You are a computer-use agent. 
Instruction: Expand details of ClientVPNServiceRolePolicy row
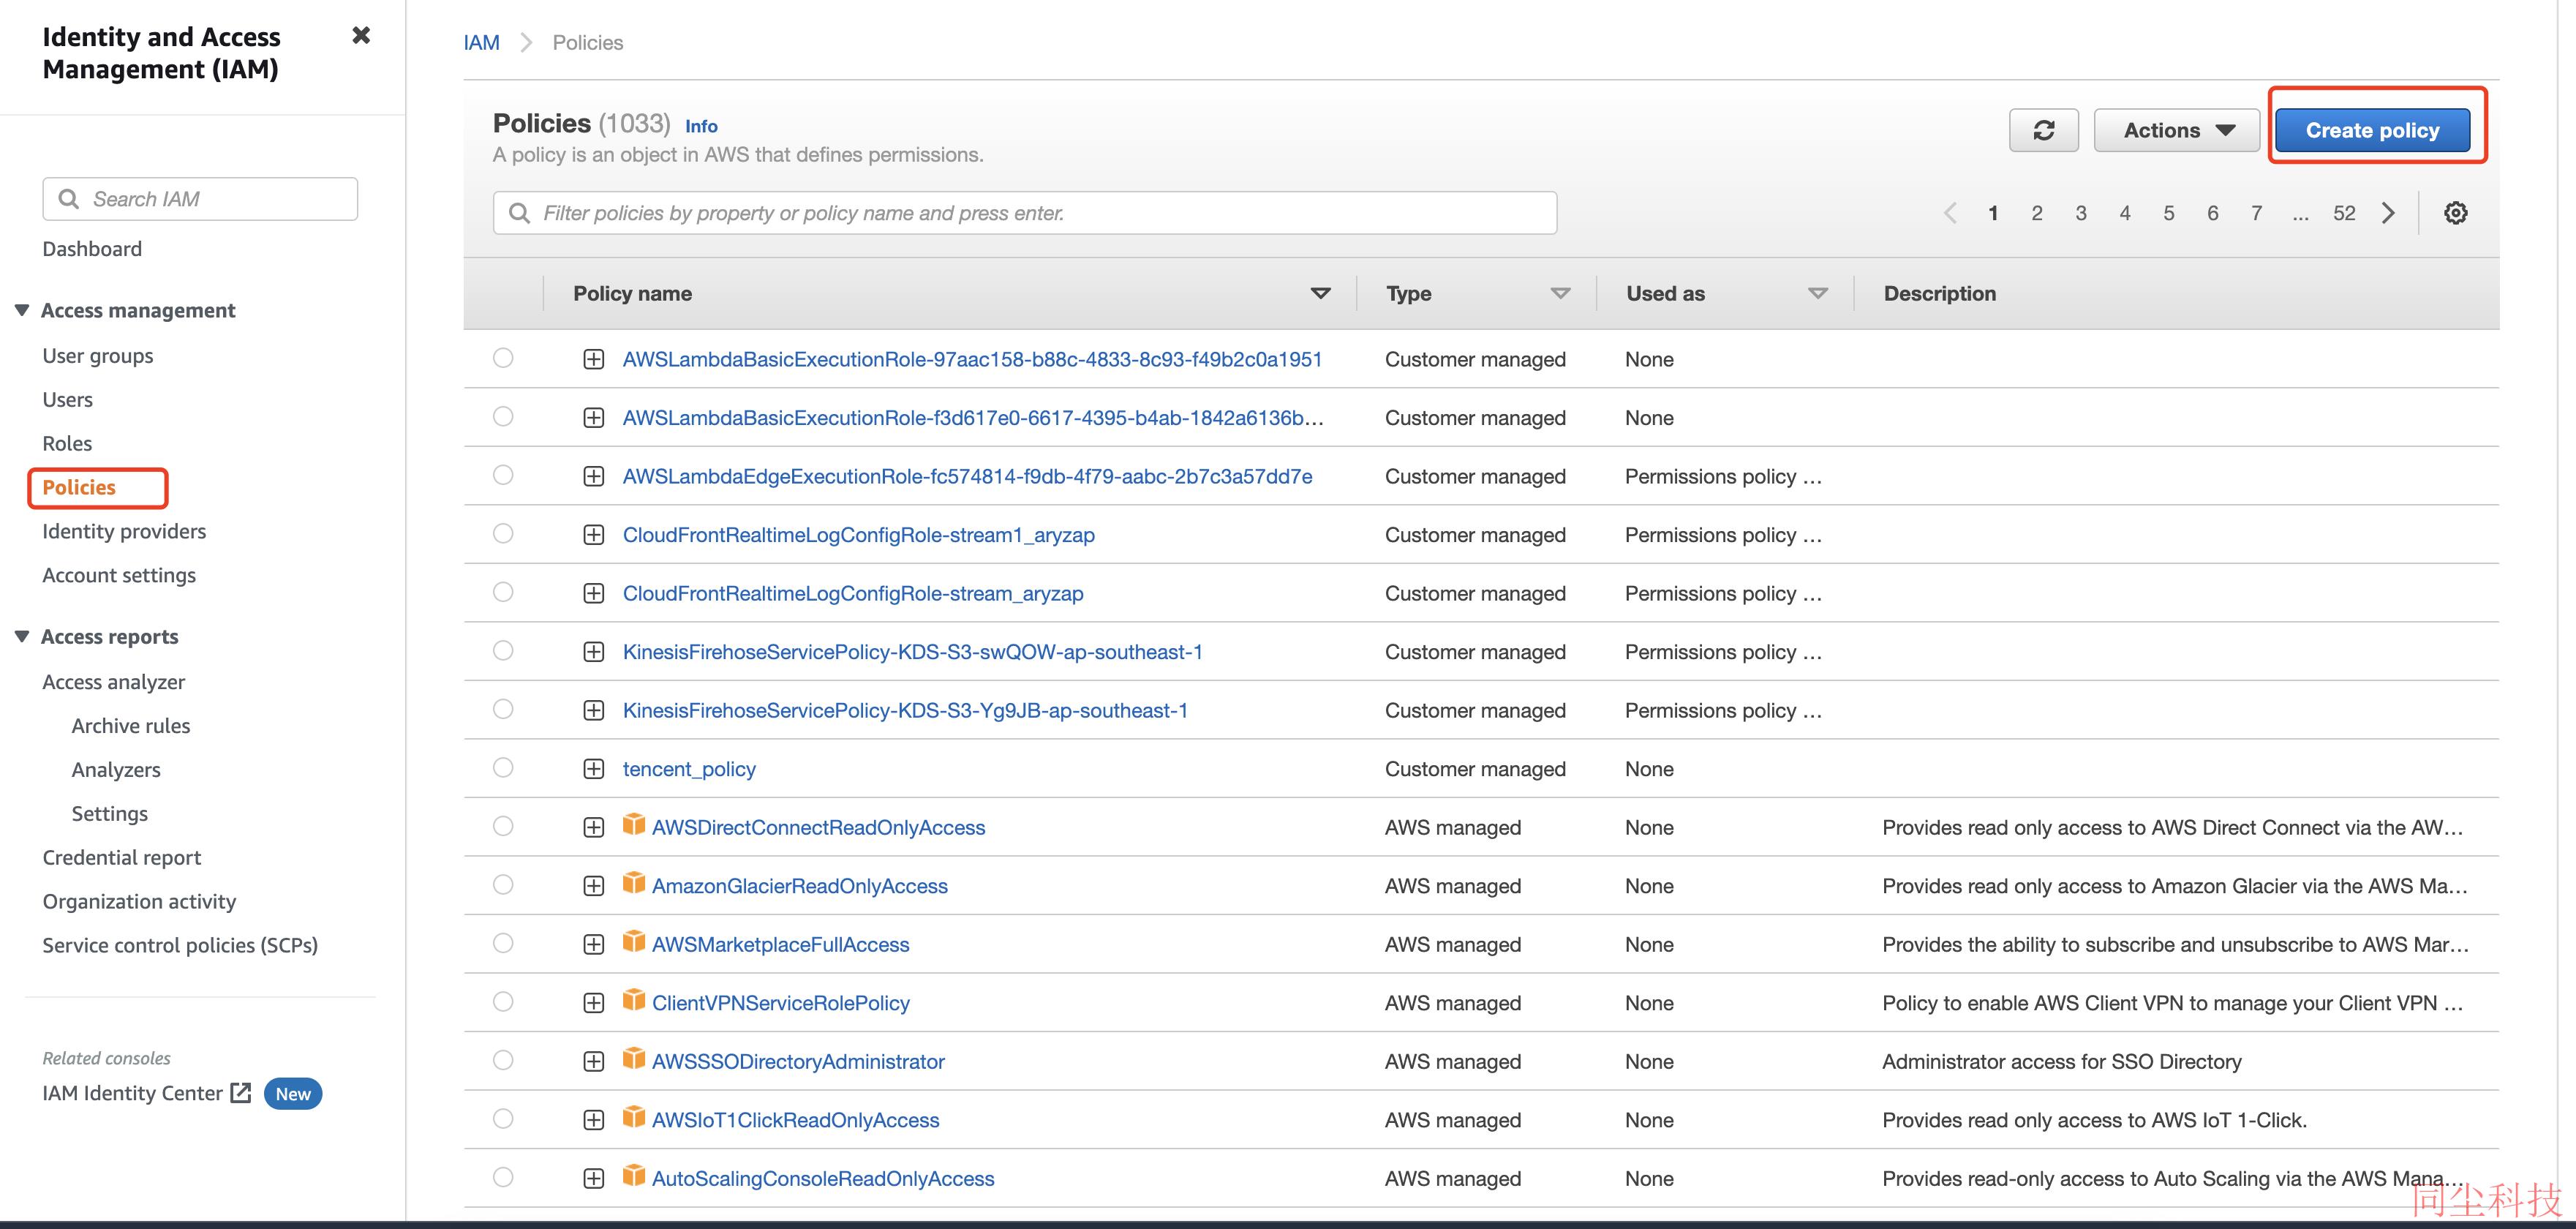coord(594,1002)
